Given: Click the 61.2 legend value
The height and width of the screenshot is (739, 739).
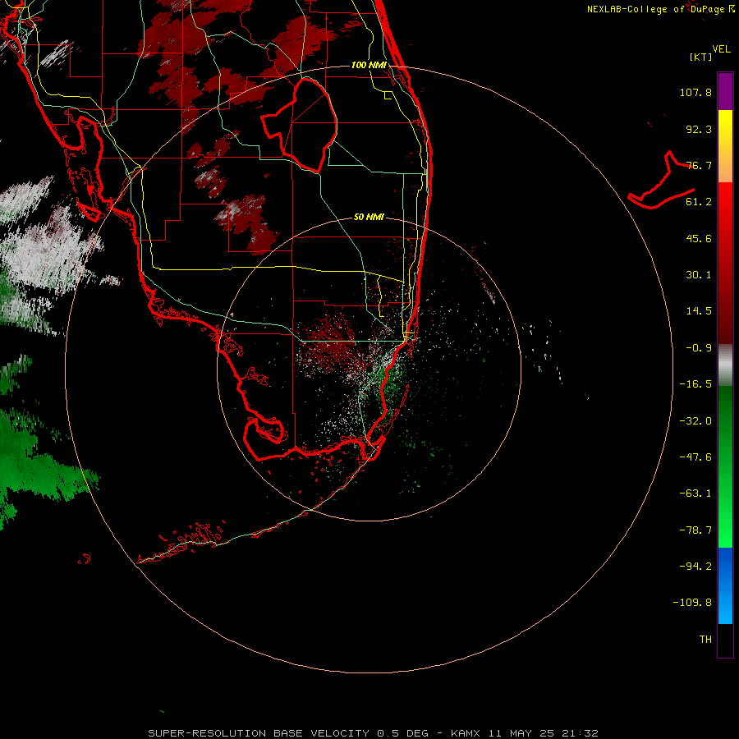Looking at the screenshot, I should coord(699,202).
